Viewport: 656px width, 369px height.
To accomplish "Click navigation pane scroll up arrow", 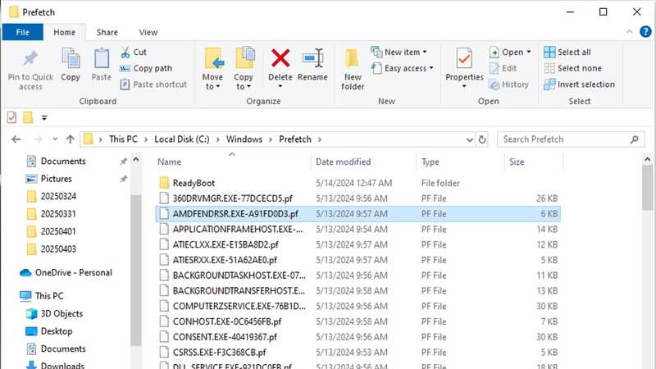I will pyautogui.click(x=136, y=159).
